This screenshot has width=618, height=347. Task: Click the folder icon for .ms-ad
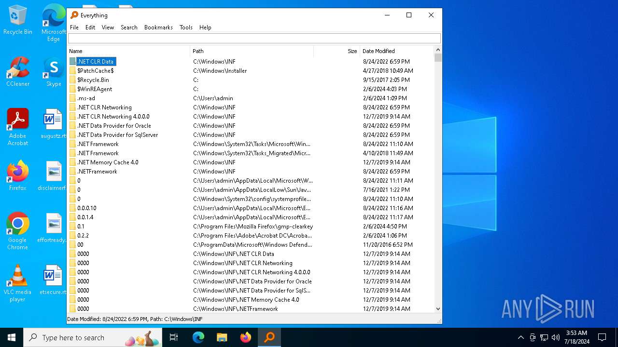coord(72,98)
